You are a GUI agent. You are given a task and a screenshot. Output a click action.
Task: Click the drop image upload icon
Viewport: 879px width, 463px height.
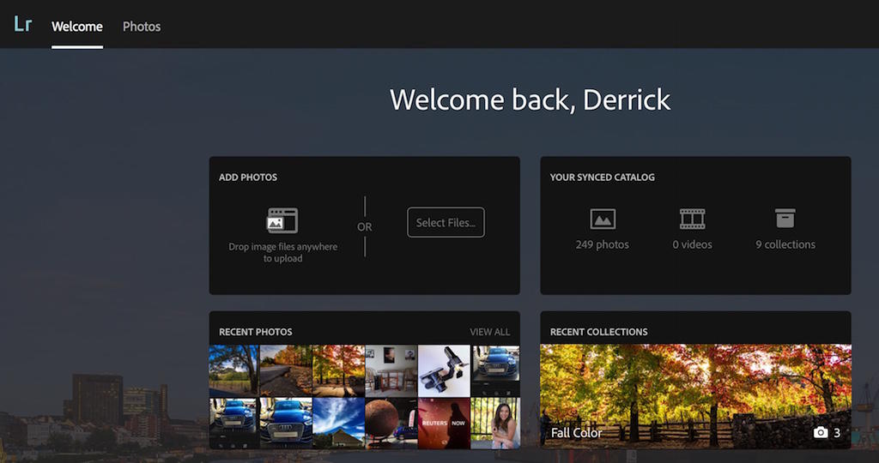(282, 220)
